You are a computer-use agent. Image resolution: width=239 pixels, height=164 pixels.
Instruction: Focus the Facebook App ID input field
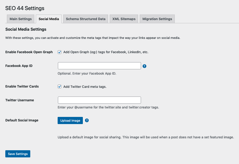coord(99,66)
